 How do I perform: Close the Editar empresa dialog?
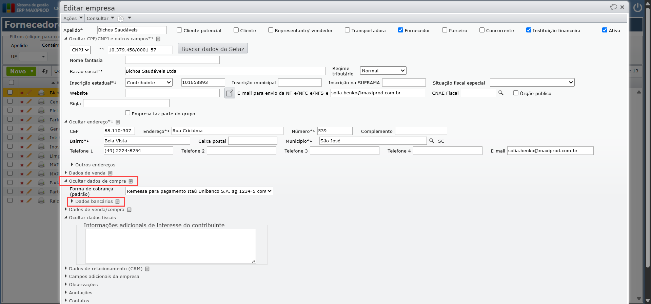[622, 7]
